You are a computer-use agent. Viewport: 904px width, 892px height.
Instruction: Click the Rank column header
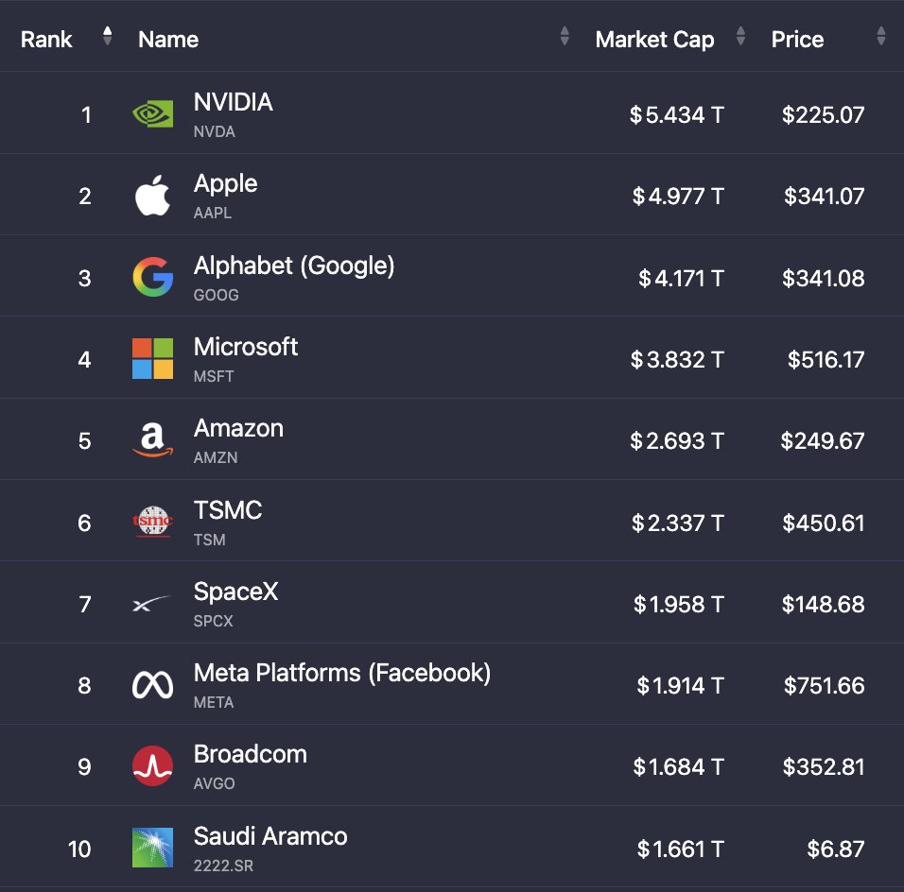coord(46,39)
